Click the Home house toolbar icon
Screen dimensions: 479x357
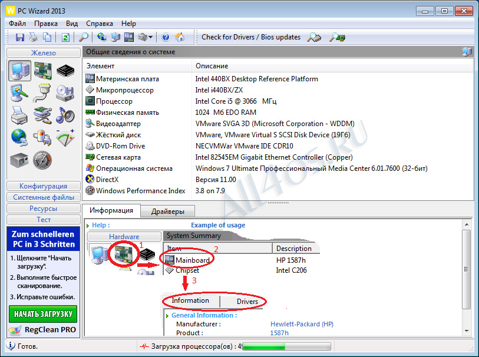[x=180, y=37]
